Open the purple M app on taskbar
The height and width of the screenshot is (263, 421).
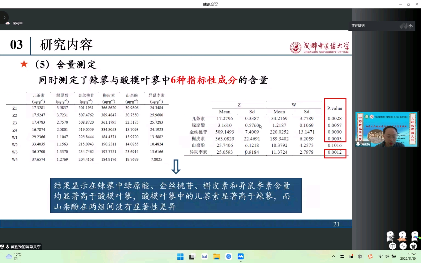point(204,257)
